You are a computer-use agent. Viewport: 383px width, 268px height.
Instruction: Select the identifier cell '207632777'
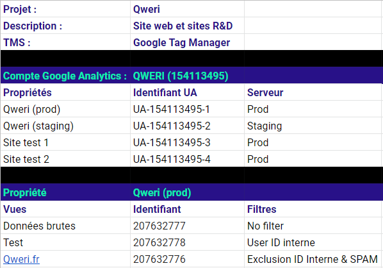point(188,226)
